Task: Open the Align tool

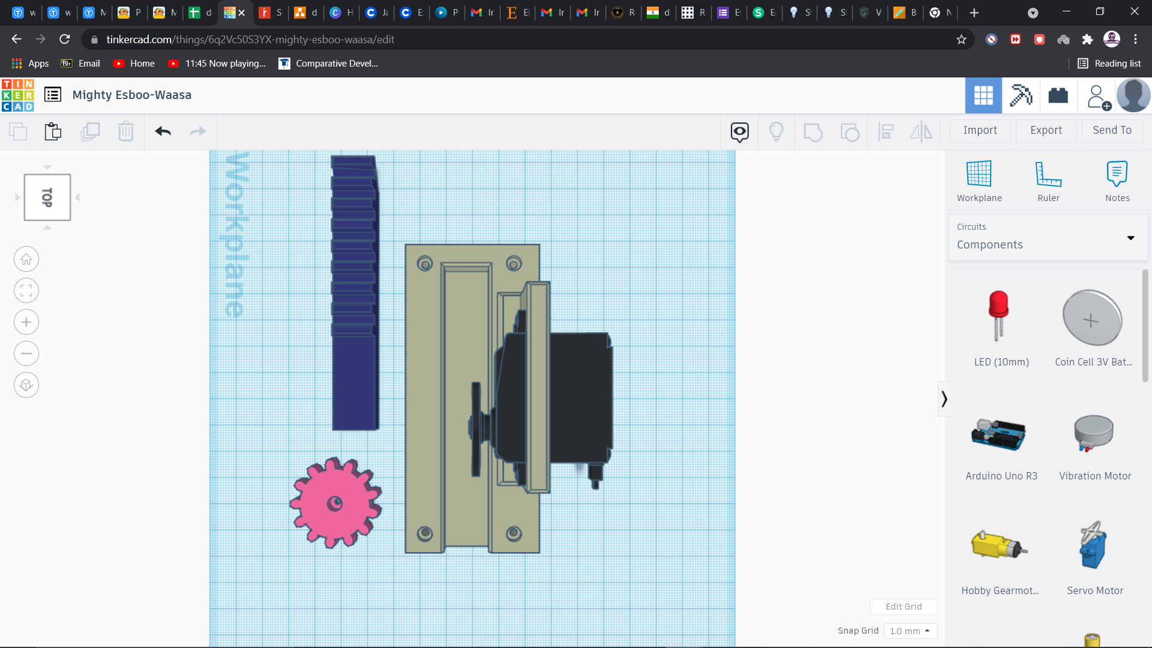Action: click(x=886, y=131)
